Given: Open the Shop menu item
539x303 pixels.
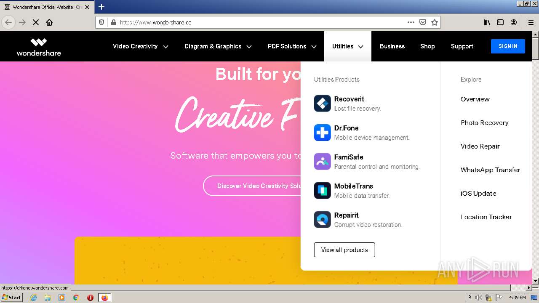Looking at the screenshot, I should [x=427, y=46].
